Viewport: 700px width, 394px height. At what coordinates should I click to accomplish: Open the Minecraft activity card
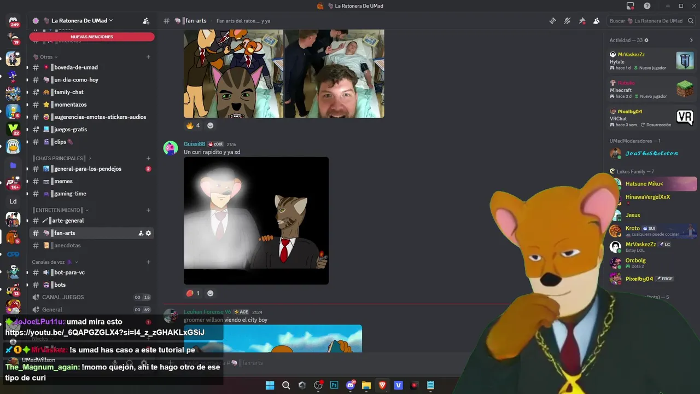(652, 89)
